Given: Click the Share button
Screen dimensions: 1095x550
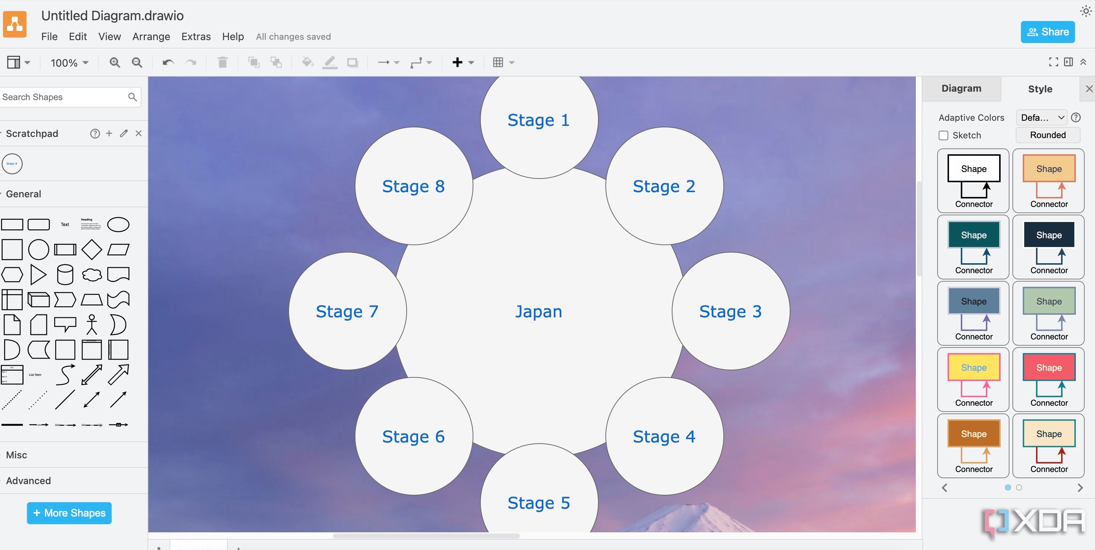Looking at the screenshot, I should coord(1049,32).
